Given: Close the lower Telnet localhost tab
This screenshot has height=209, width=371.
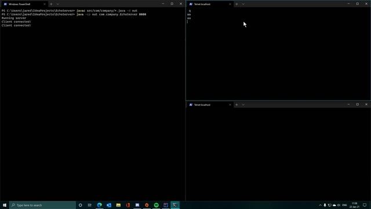Looking at the screenshot, I should (230, 105).
